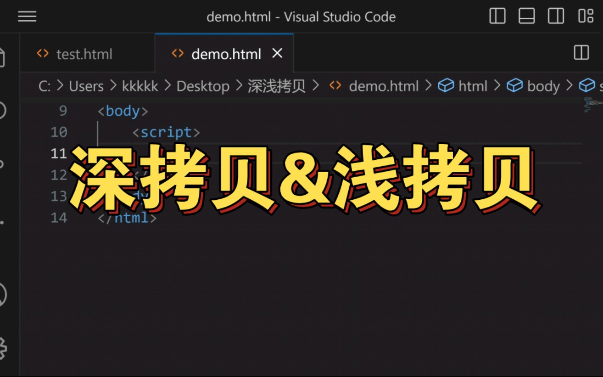
Task: Click the C: breadcrumb segment
Action: pyautogui.click(x=45, y=86)
